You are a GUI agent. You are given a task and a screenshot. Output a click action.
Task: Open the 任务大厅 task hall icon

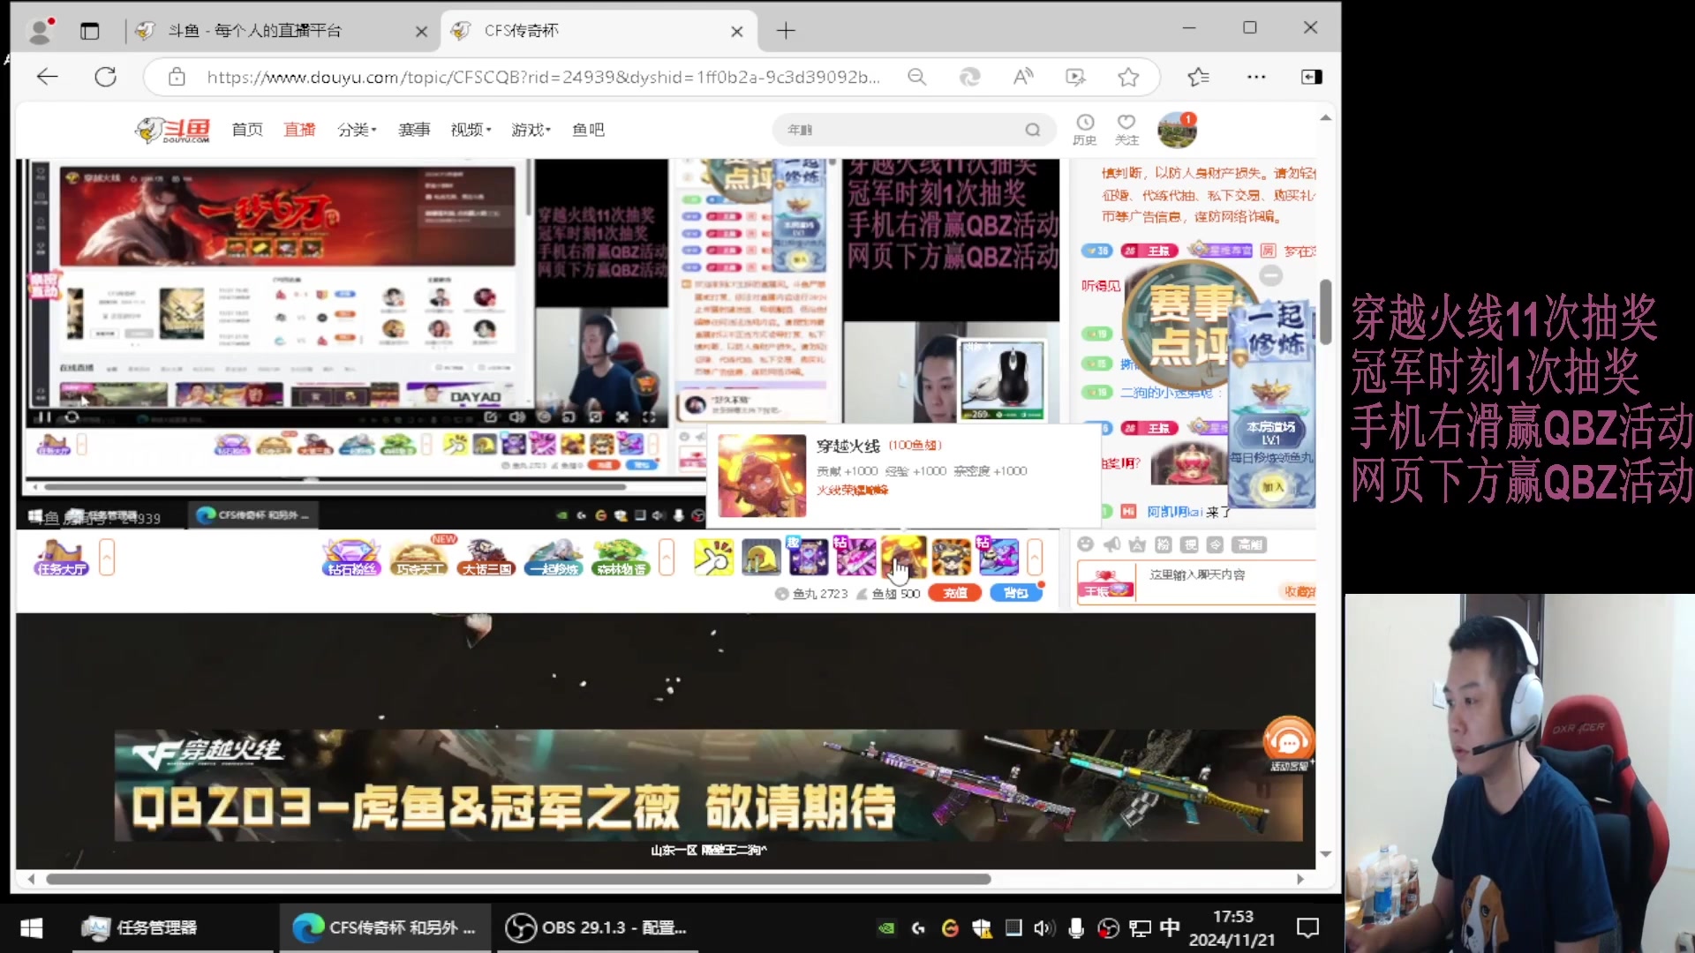(x=61, y=558)
